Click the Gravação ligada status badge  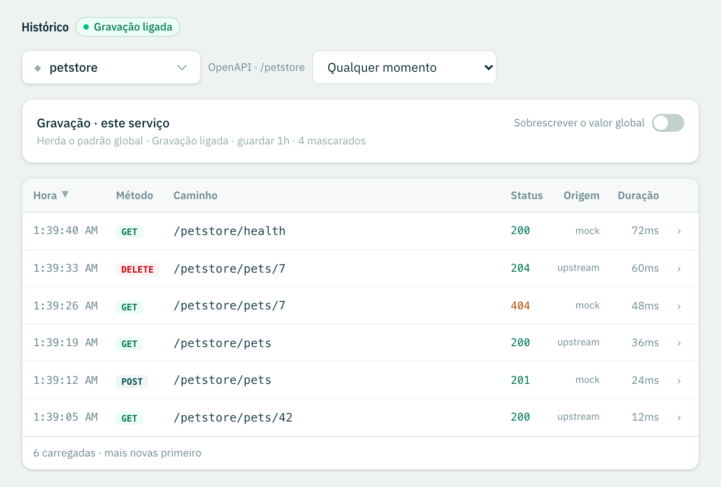128,27
